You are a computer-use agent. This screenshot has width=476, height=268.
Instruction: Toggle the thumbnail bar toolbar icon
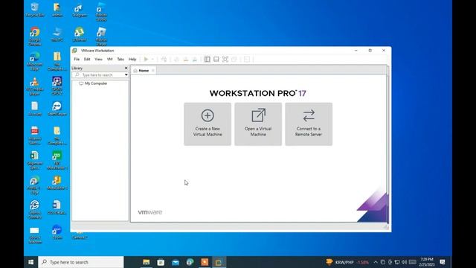pos(216,60)
